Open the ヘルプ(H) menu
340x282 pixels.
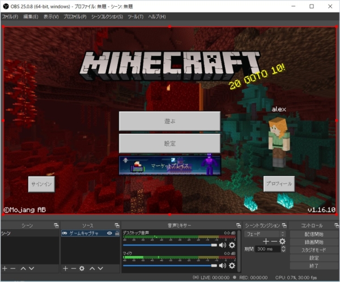pos(157,16)
